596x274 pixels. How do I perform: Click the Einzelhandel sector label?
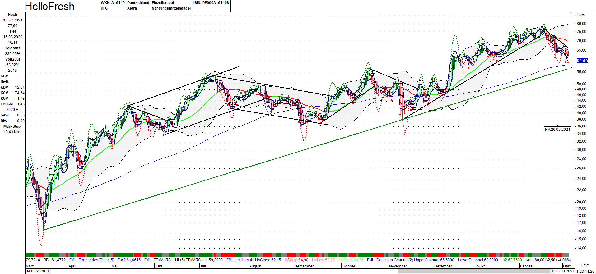(x=163, y=3)
